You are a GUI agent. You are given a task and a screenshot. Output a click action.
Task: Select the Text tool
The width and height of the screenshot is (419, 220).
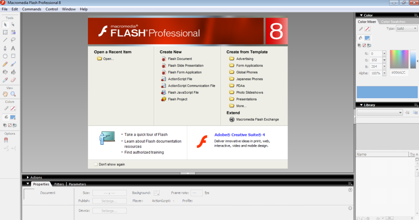click(x=13, y=48)
